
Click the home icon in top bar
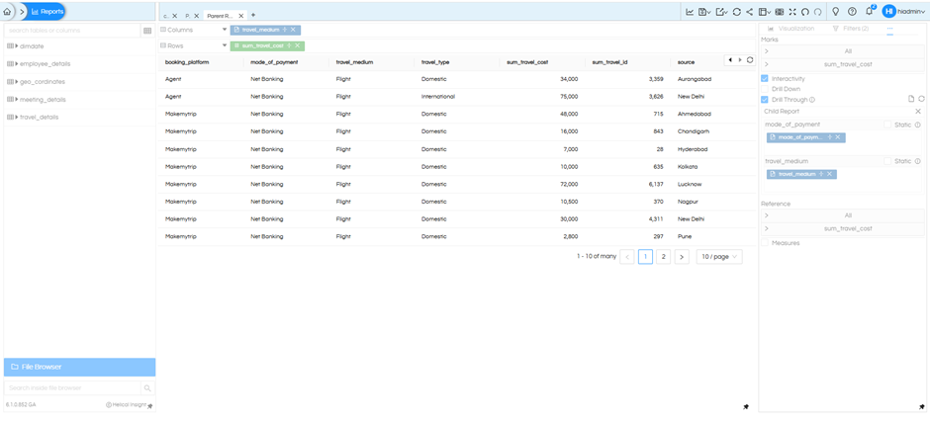pyautogui.click(x=8, y=12)
